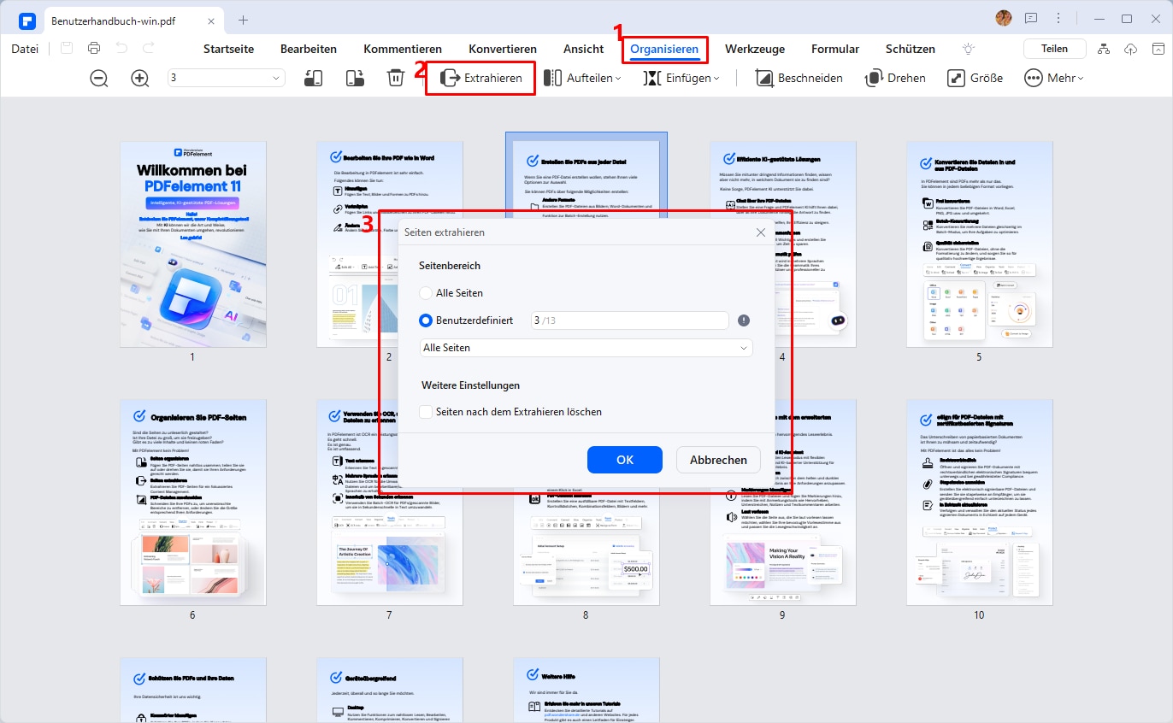Viewport: 1173px width, 723px height.
Task: Click the custom page range input field
Action: pyautogui.click(x=629, y=320)
